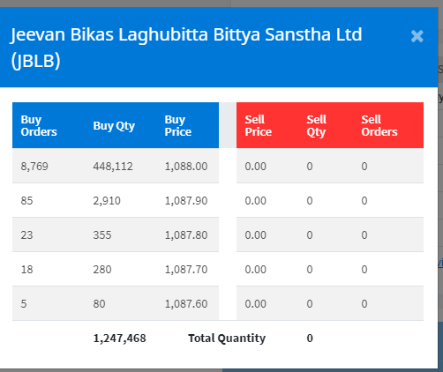Click the Sell Orders column header
Screen dimensions: 443x372
coord(379,125)
